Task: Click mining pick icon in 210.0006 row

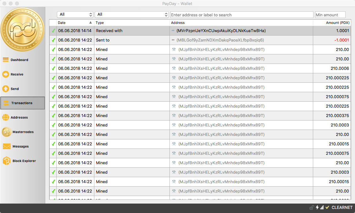Action: point(174,69)
